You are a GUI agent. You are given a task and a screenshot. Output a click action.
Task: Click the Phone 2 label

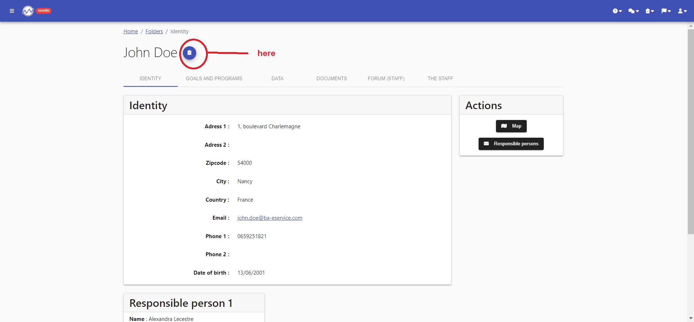[217, 254]
